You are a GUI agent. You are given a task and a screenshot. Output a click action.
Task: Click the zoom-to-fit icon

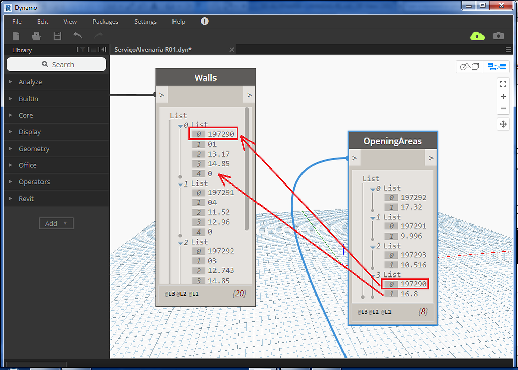click(x=503, y=84)
